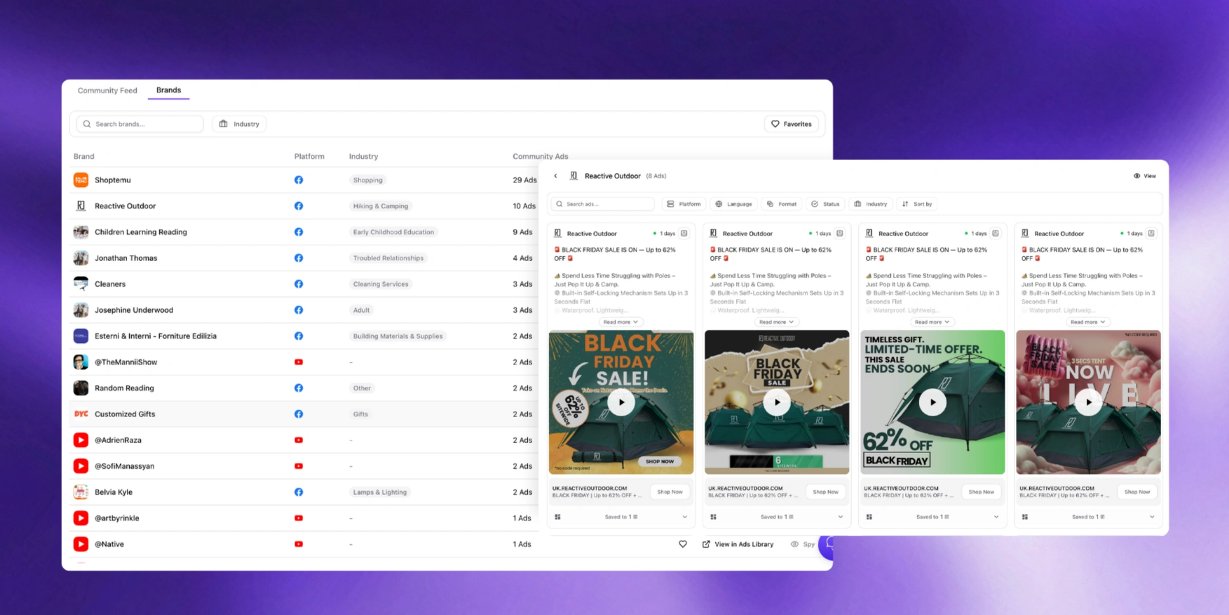
Task: Open the Sort by dropdown
Action: 917,204
